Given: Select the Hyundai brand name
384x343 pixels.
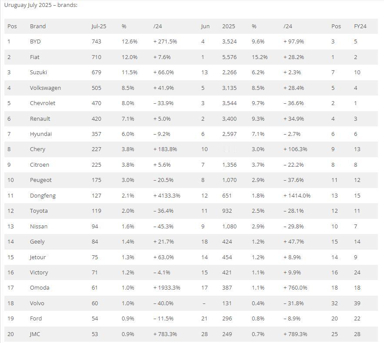Looking at the screenshot, I should (x=40, y=134).
